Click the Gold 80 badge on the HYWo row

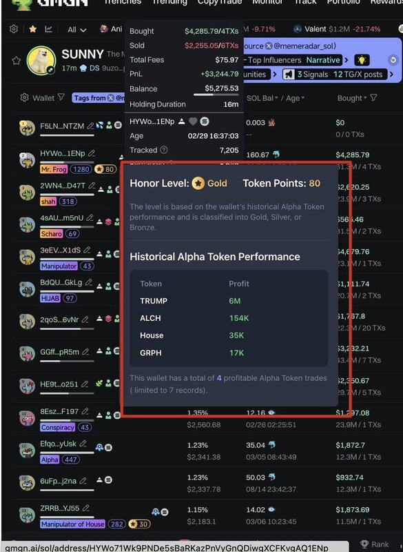click(x=105, y=169)
